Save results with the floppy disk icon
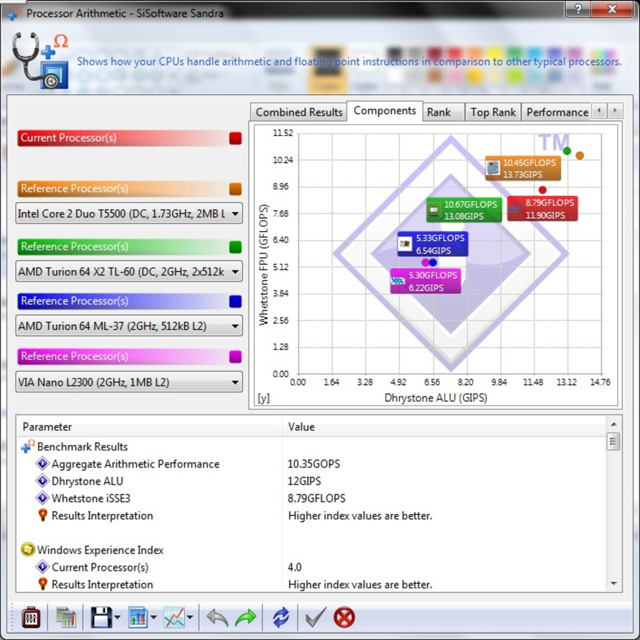Viewport: 640px width, 640px height. 101,617
